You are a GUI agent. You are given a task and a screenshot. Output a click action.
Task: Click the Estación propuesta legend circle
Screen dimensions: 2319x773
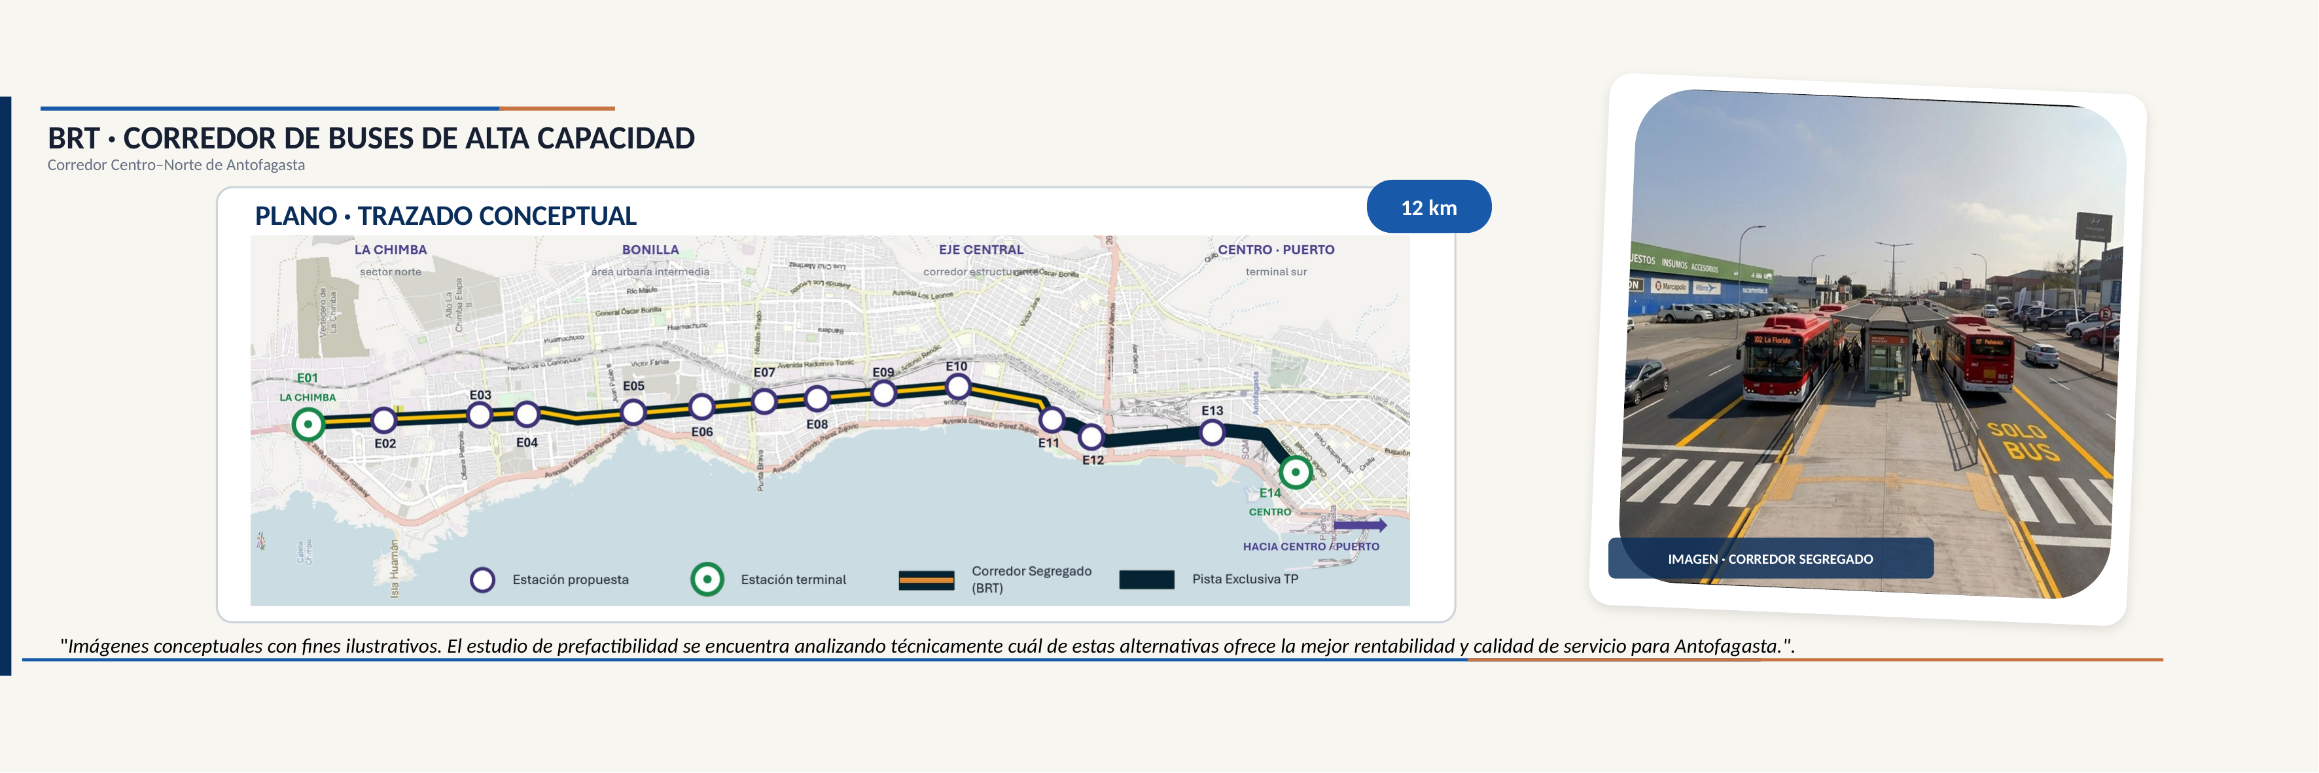click(x=482, y=579)
